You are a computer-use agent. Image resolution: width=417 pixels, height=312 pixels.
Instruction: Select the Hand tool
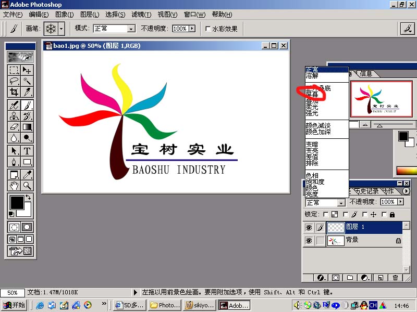point(14,186)
